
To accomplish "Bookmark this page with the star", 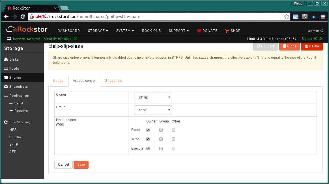I will click(x=287, y=17).
